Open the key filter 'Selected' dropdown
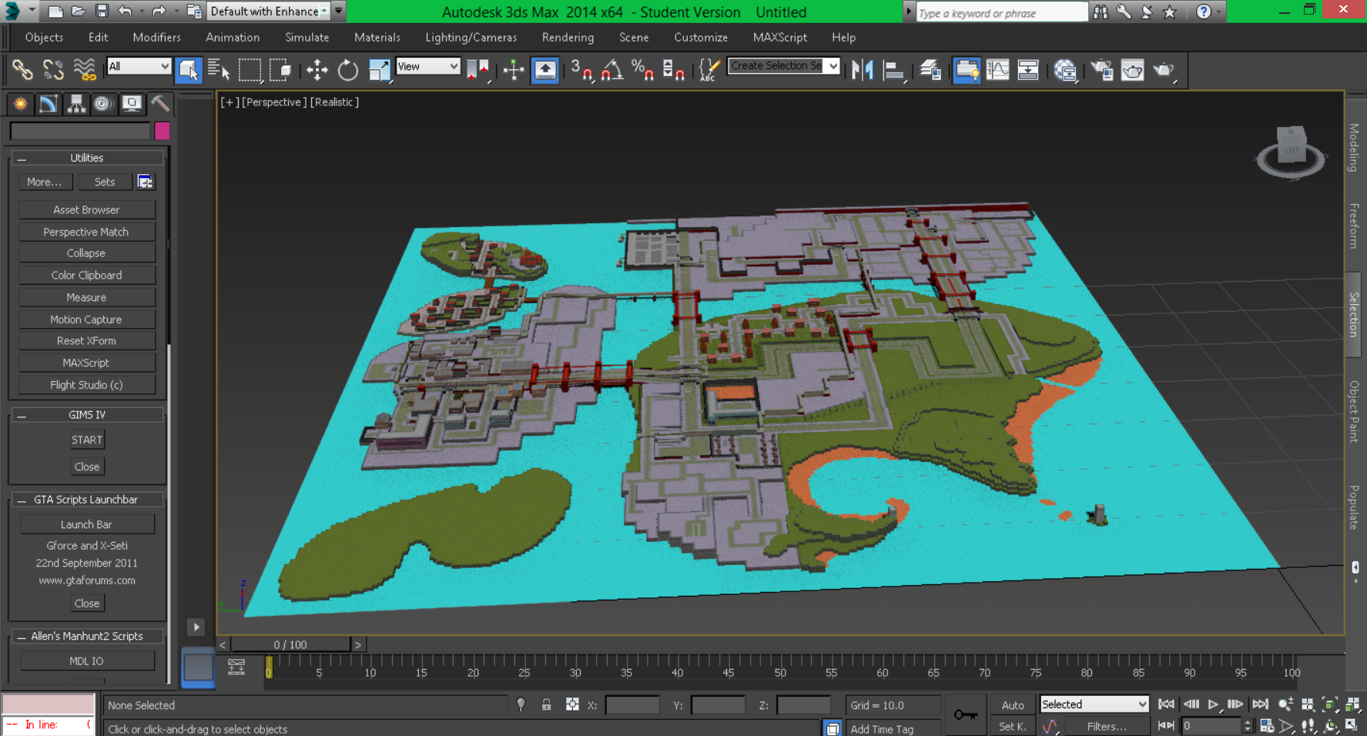 click(1094, 704)
